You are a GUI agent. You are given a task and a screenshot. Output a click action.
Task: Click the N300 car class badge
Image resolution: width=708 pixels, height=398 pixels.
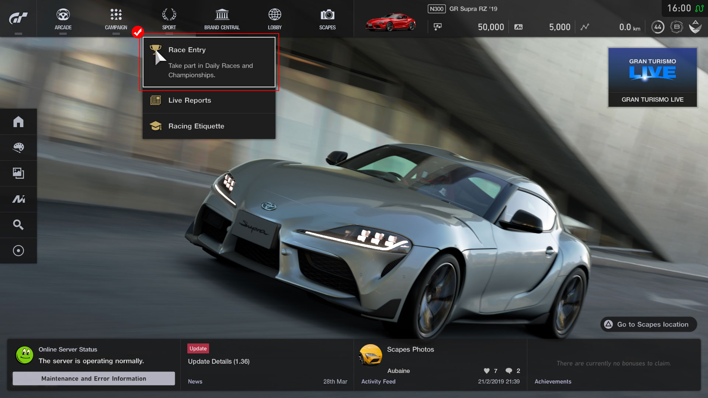437,9
